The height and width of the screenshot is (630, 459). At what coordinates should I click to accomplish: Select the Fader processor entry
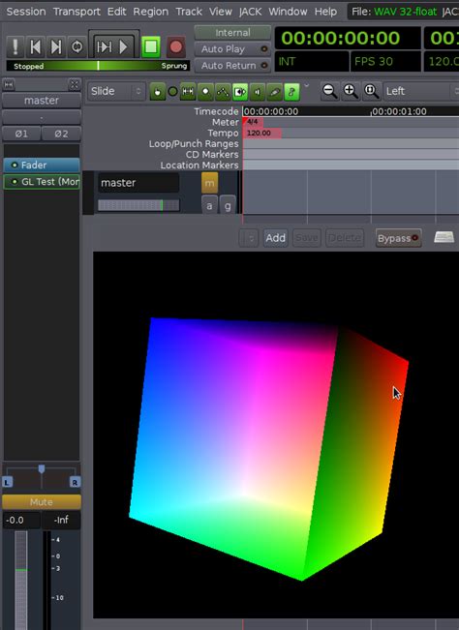42,165
